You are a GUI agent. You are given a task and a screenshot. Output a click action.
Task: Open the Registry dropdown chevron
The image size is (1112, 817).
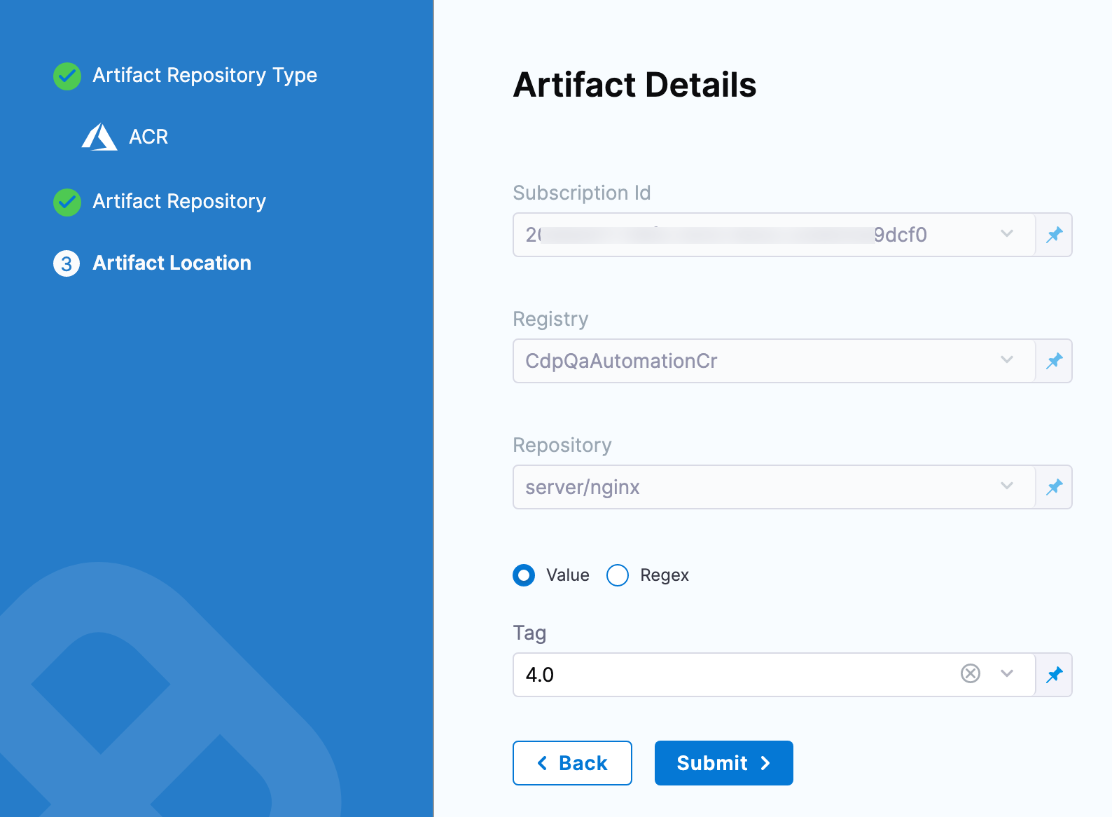(1007, 360)
